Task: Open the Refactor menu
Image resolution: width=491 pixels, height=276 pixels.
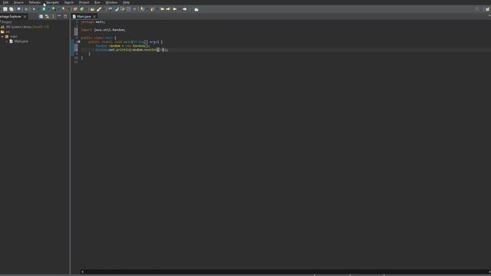Action: click(x=35, y=2)
